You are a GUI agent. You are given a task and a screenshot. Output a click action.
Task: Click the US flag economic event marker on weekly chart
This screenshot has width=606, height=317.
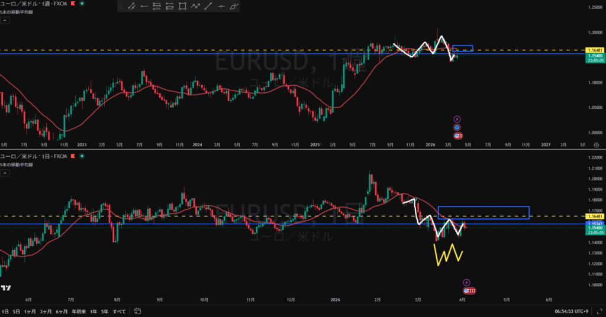pos(457,135)
